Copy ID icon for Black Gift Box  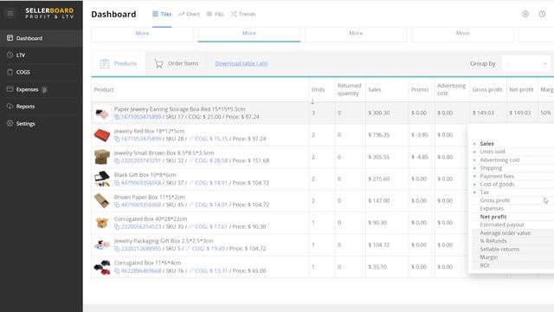coord(117,183)
